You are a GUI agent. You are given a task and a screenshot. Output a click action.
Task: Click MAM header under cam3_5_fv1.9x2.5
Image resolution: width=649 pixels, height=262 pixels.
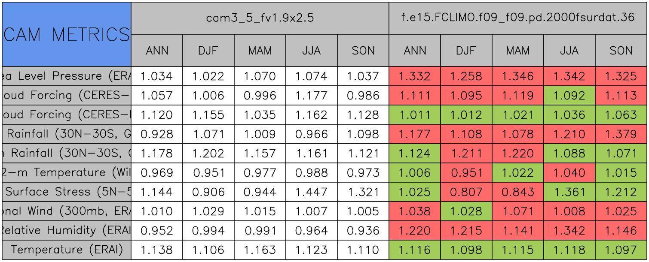click(260, 51)
